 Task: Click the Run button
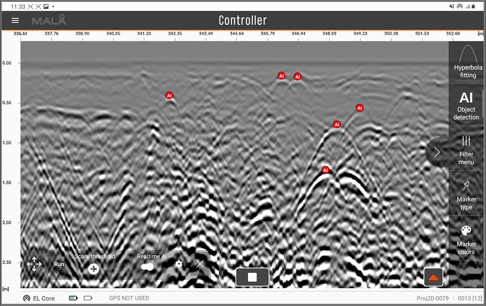pos(59,264)
